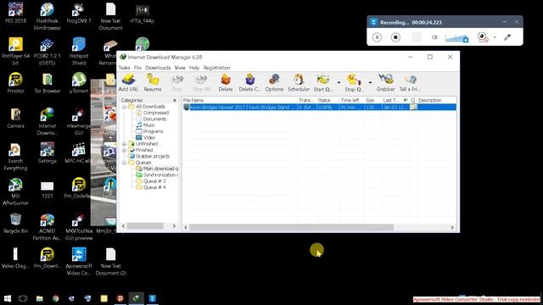Click the Delete toolbar icon
Screen dimensions: 543x305
click(x=226, y=82)
